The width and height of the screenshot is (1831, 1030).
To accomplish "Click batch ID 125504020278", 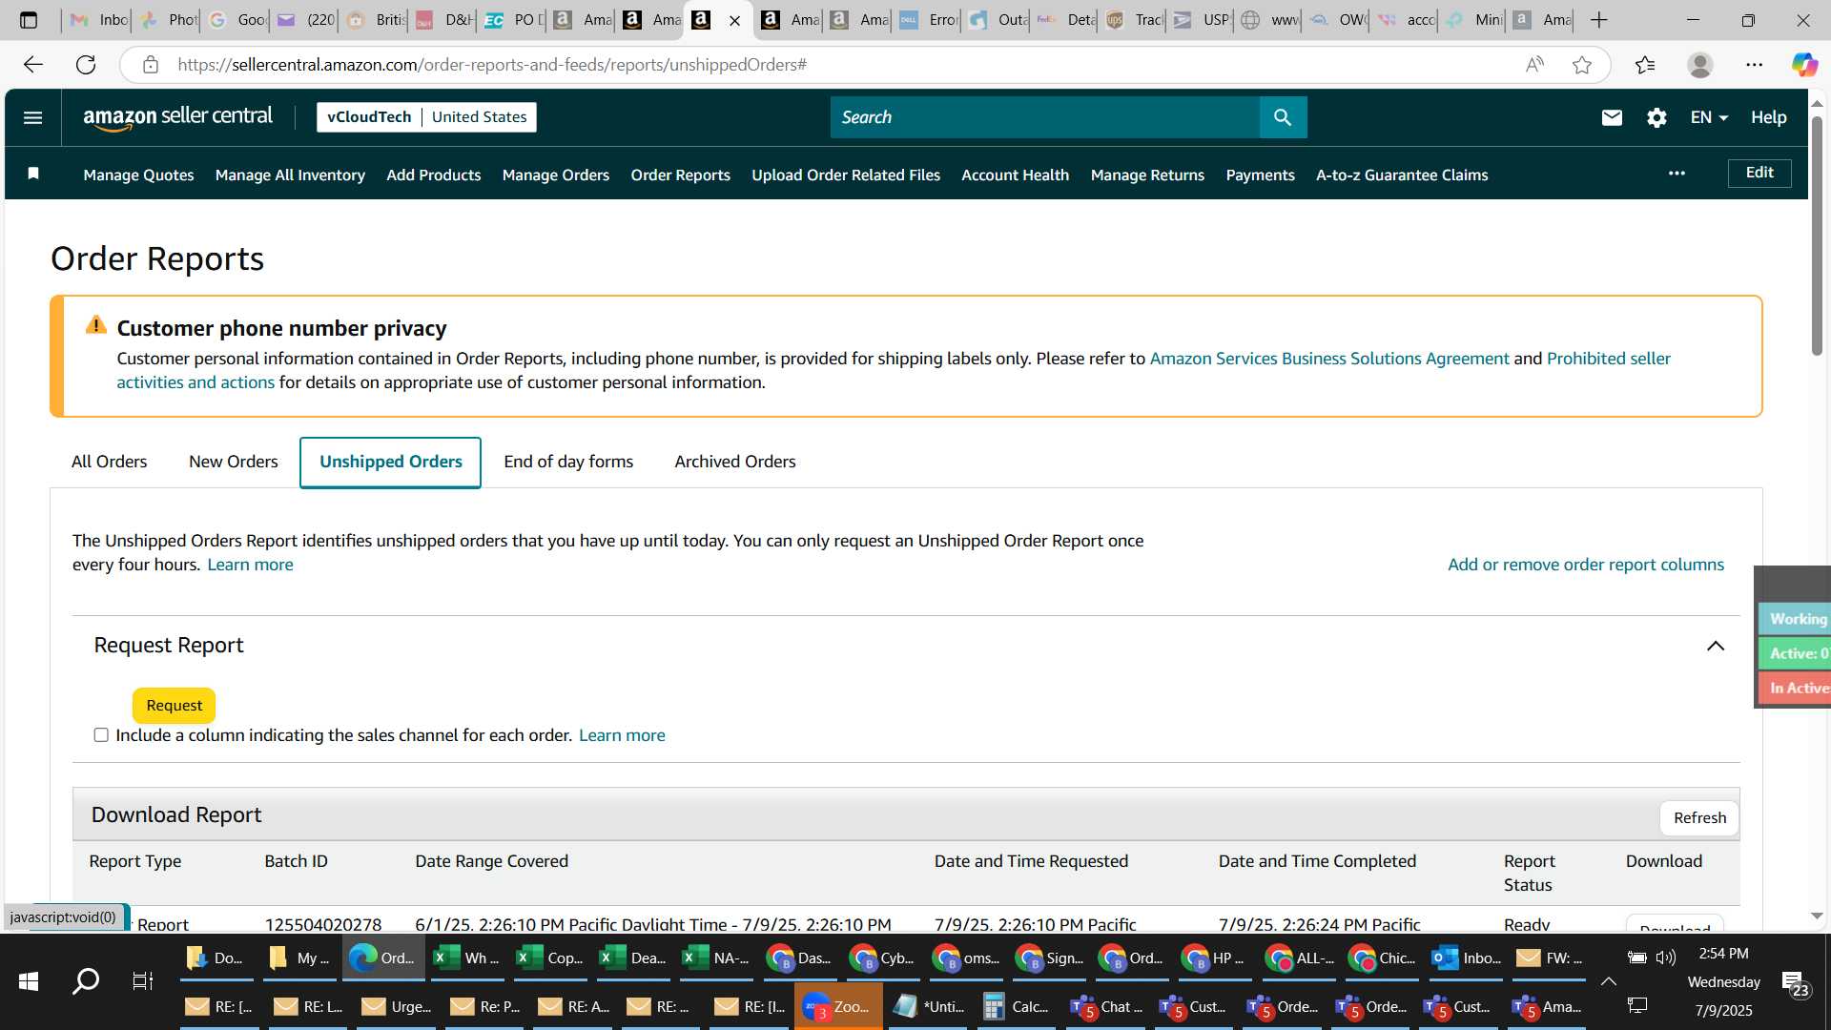I will pos(323,924).
